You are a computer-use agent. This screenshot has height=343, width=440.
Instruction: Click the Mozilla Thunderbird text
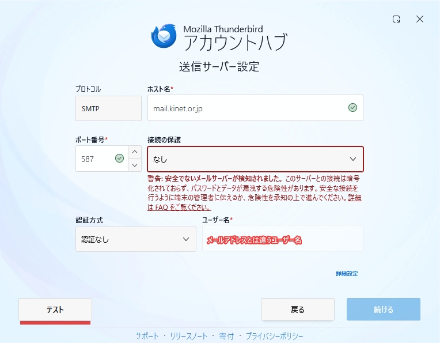coord(223,29)
